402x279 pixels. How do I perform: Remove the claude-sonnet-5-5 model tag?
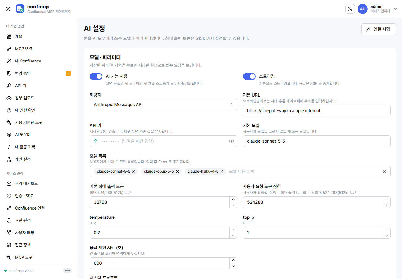tap(134, 172)
